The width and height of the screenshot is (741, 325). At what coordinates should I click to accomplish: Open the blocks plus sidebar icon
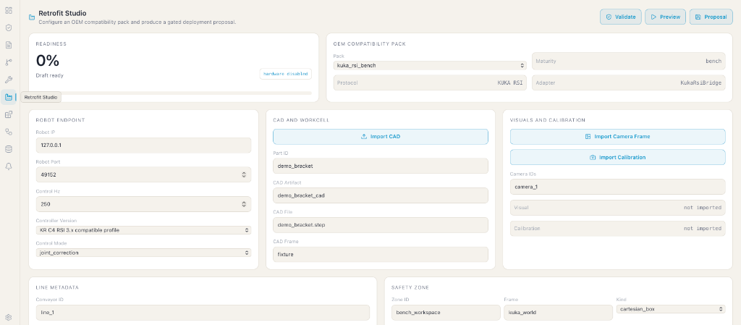click(9, 114)
